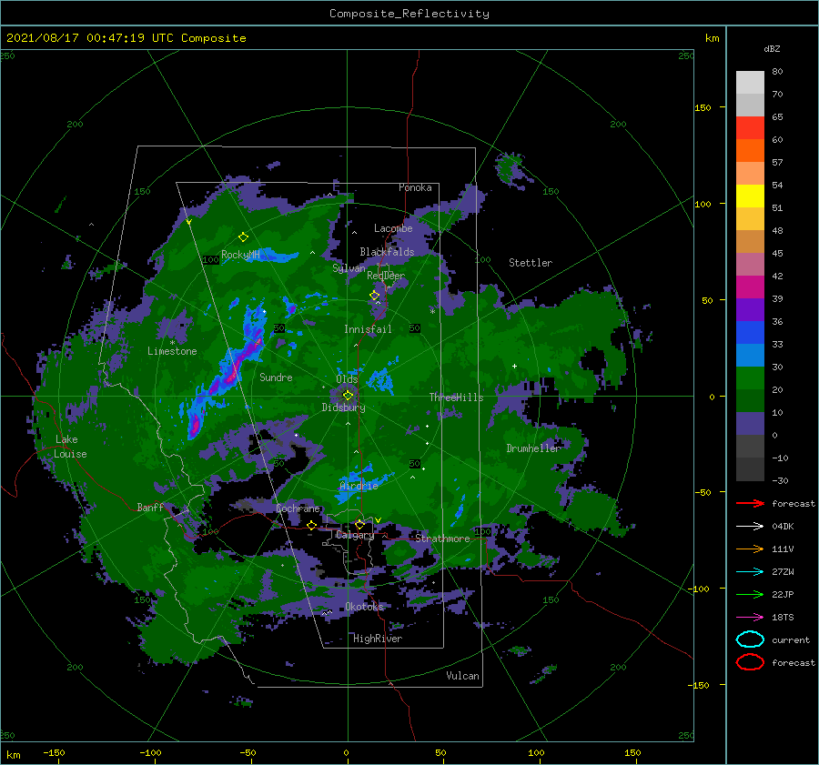Pick the dark green 10–20 dBZ swatch

tap(750, 400)
